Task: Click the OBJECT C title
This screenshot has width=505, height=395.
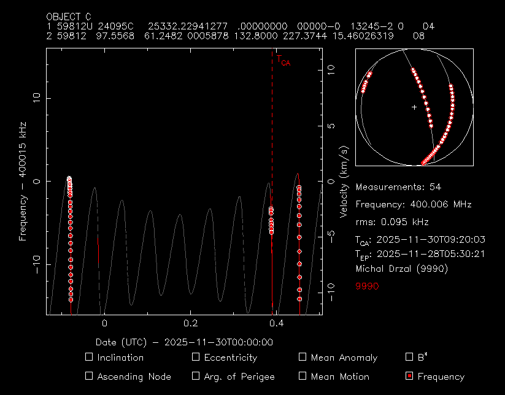Action: (71, 17)
